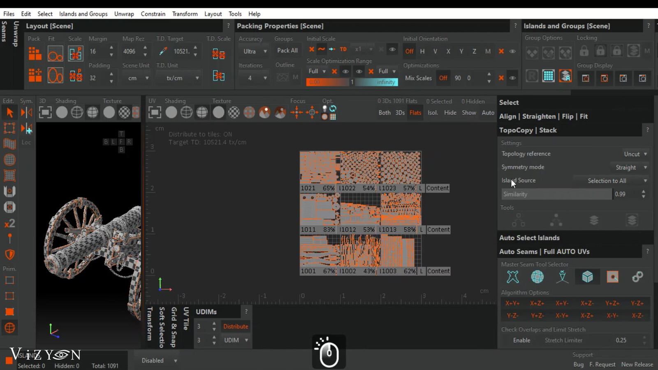Click the Stretch Limiter value 0.25
658x370 pixels.
pos(621,340)
